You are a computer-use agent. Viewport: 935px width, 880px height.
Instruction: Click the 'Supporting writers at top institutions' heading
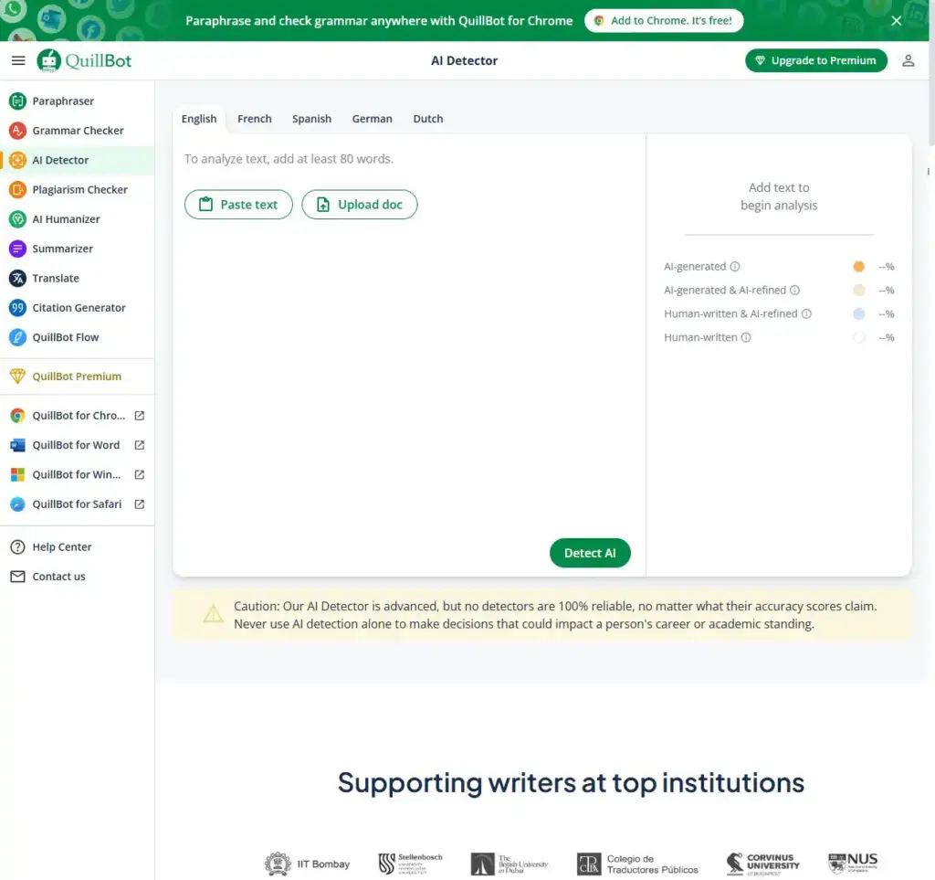click(x=571, y=782)
